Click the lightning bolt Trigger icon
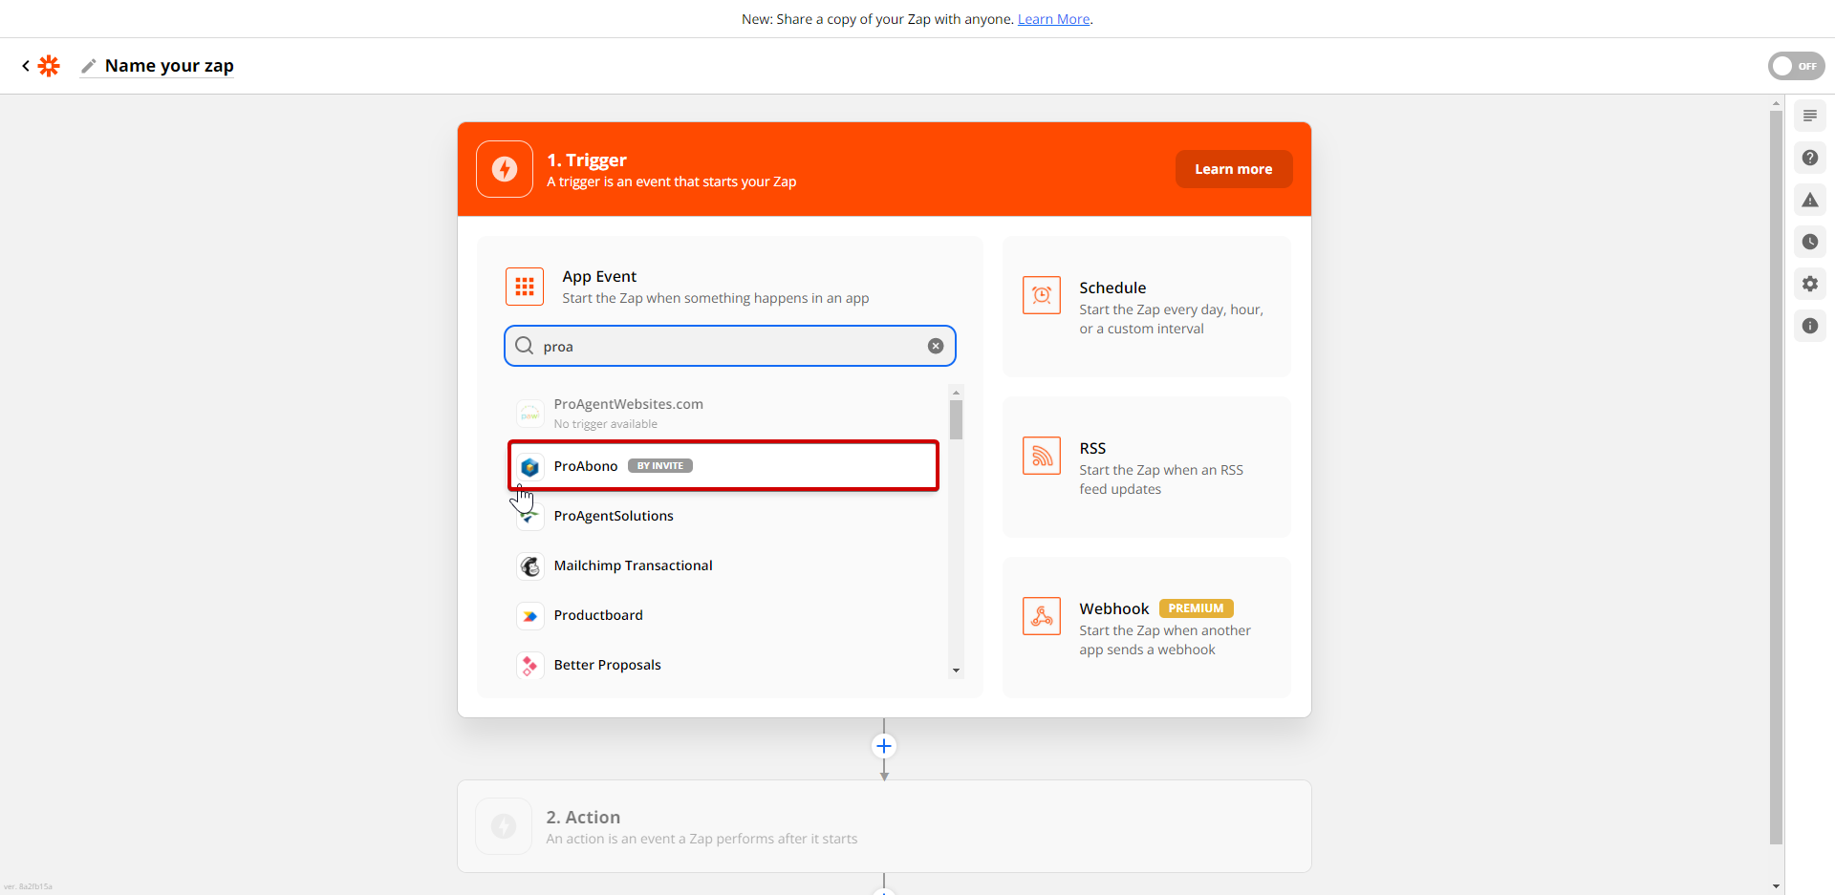Image resolution: width=1835 pixels, height=895 pixels. [x=505, y=169]
